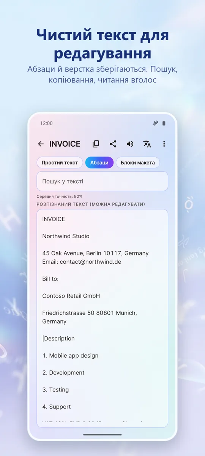Go back using the arrow icon
205x456 pixels.
coord(41,144)
